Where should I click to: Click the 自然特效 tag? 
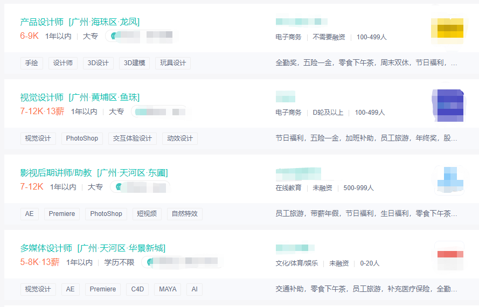(x=185, y=214)
